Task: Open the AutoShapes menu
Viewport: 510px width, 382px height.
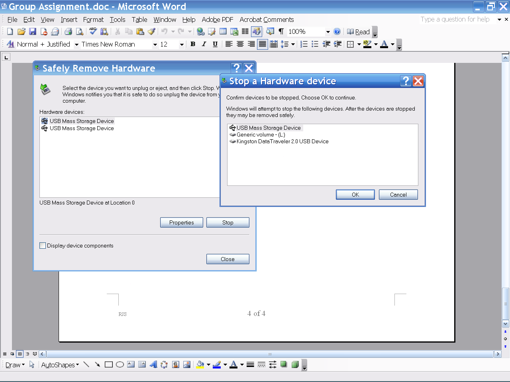Action: click(60, 365)
